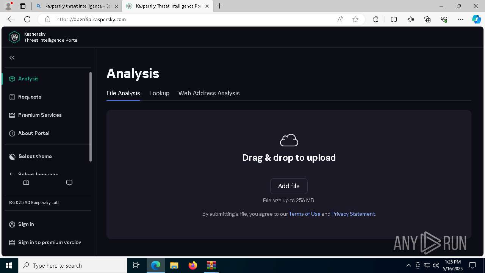Click the Add file button
Image resolution: width=485 pixels, height=273 pixels.
[289, 186]
